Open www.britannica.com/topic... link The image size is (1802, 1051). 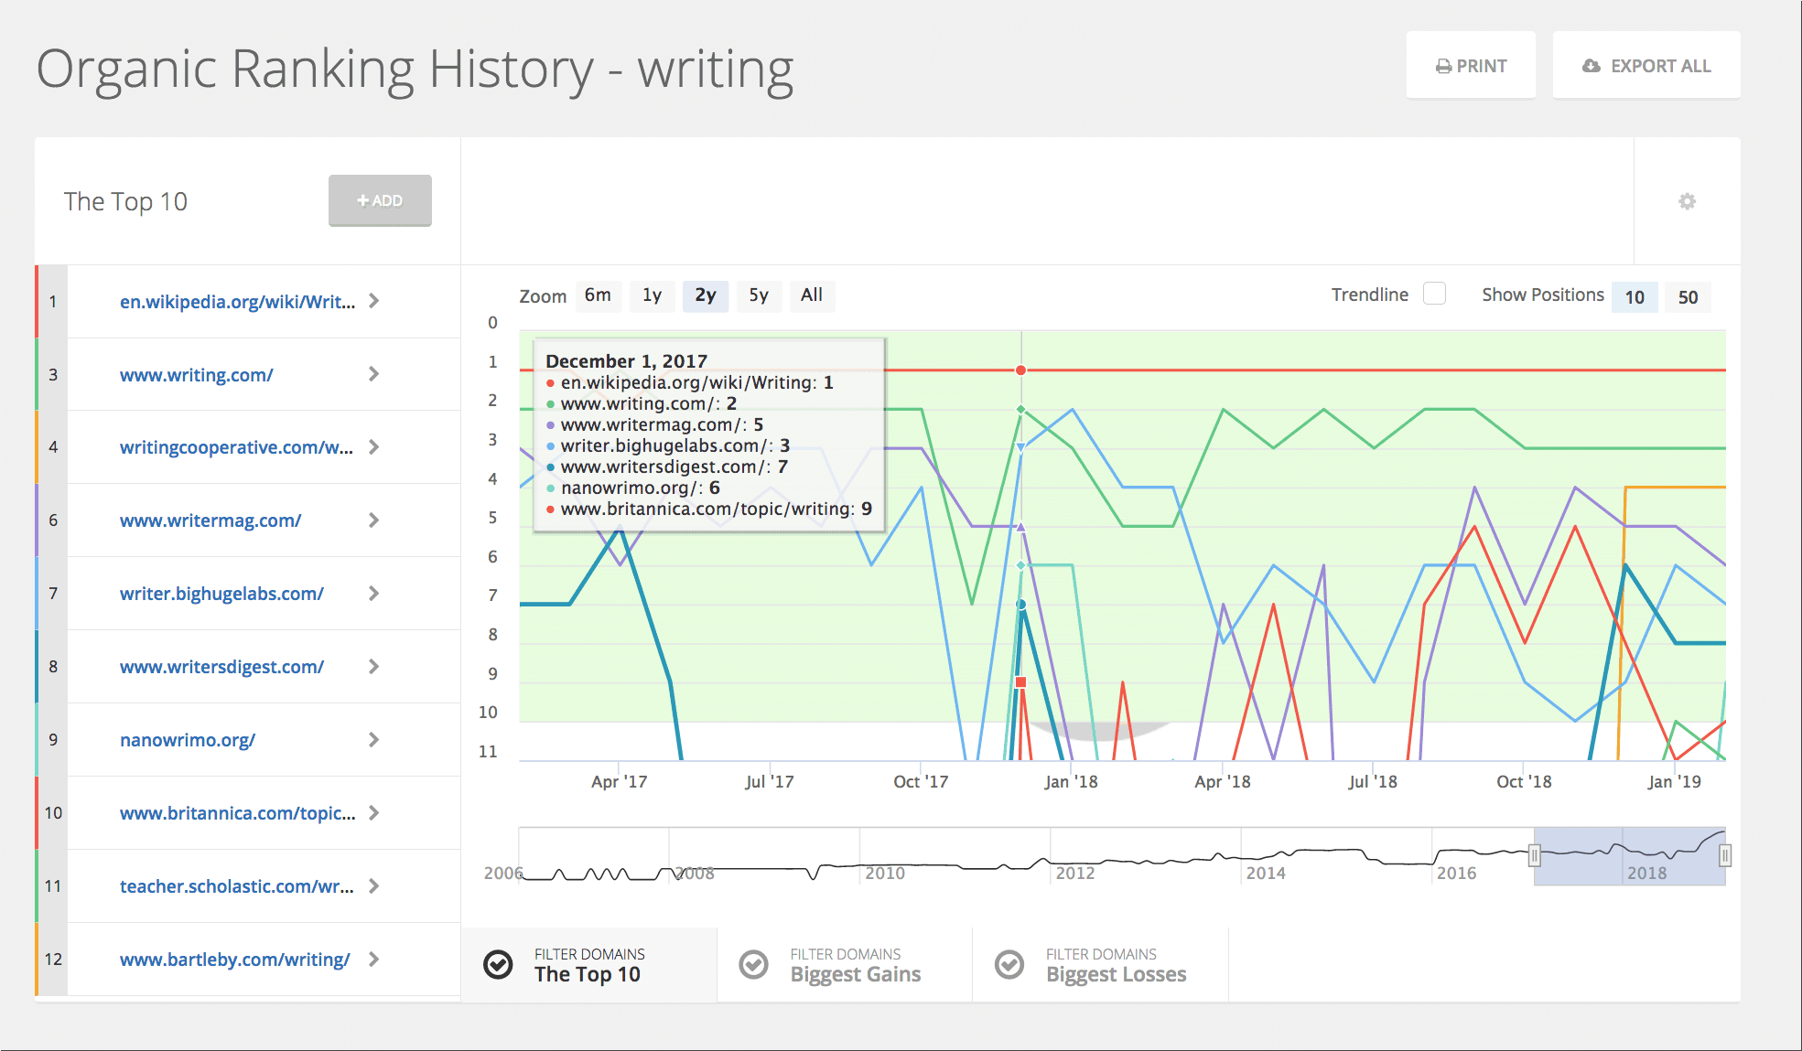(237, 813)
